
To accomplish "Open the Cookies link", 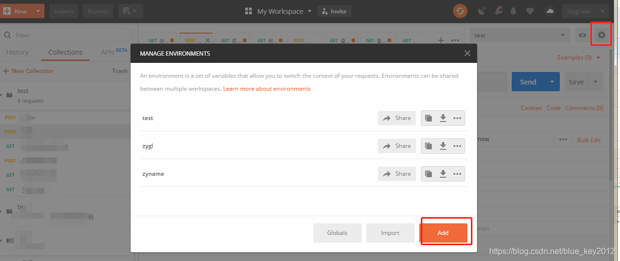I will 531,108.
